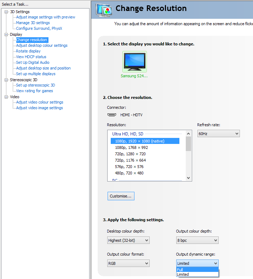Viewport: 253px width, 279px height.
Task: Collapse the Video tree node
Action: click(x=6, y=97)
